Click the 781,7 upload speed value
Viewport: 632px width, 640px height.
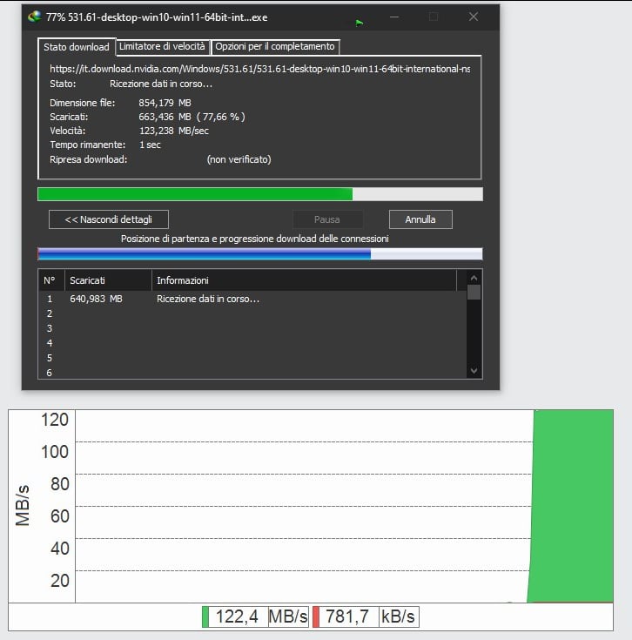(348, 616)
